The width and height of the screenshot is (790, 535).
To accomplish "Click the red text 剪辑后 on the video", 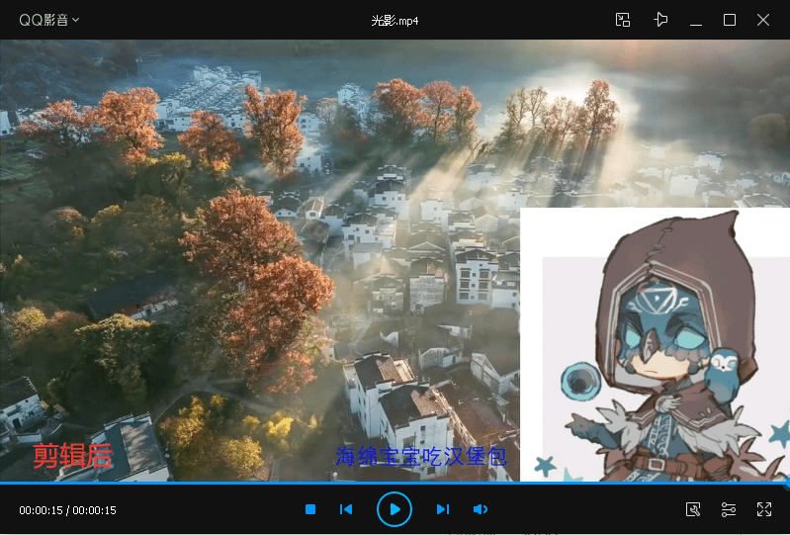I will 72,457.
